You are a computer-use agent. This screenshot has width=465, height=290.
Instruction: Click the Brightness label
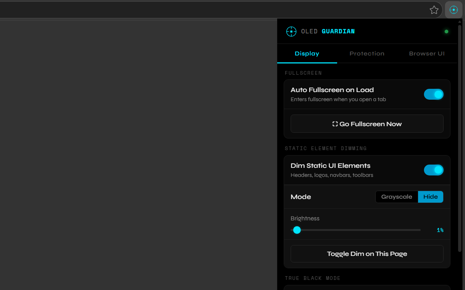click(x=305, y=218)
